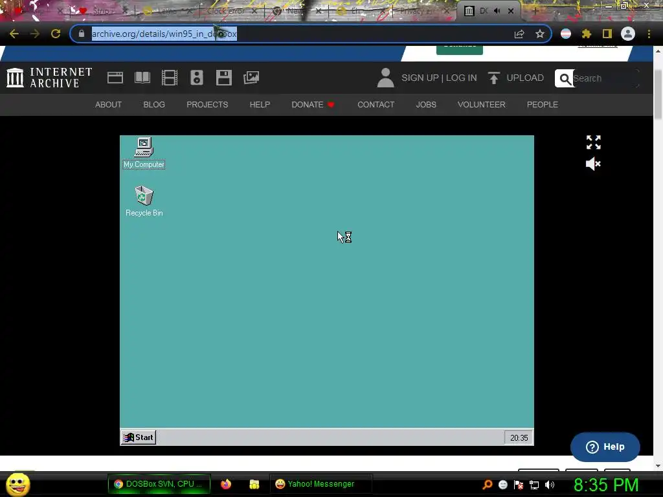Open the DONATE menu item

click(313, 104)
